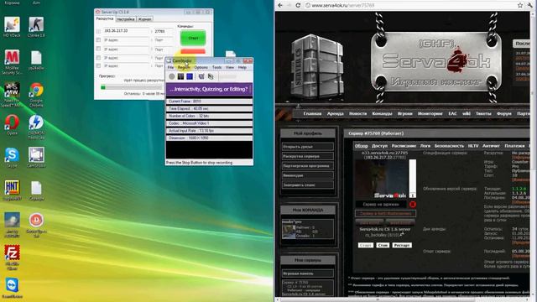Switch to the Журнал tab in Server Up
537x302 pixels.
[144, 19]
